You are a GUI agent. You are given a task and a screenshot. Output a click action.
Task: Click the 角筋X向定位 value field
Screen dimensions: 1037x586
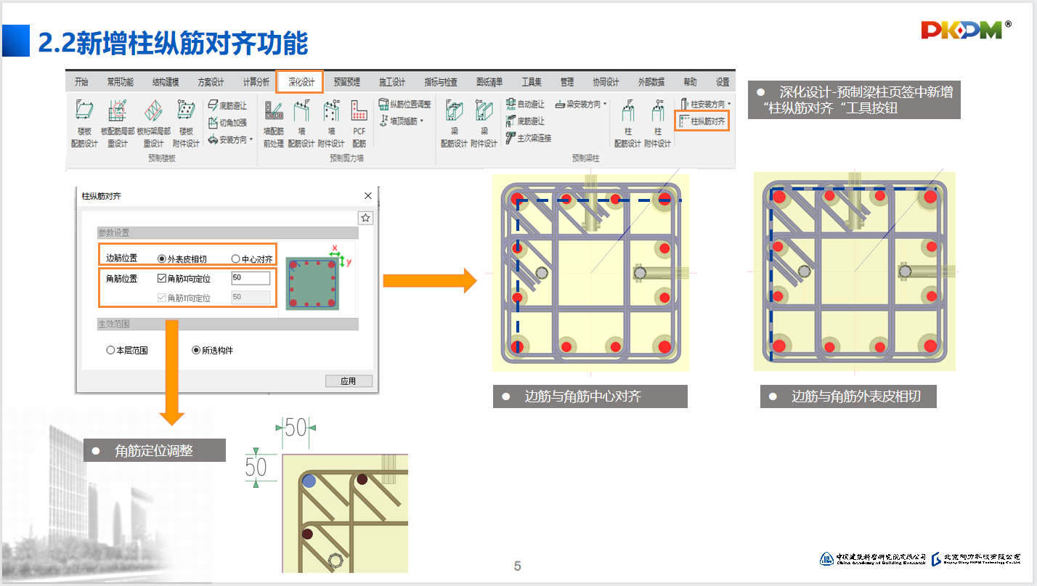click(251, 278)
